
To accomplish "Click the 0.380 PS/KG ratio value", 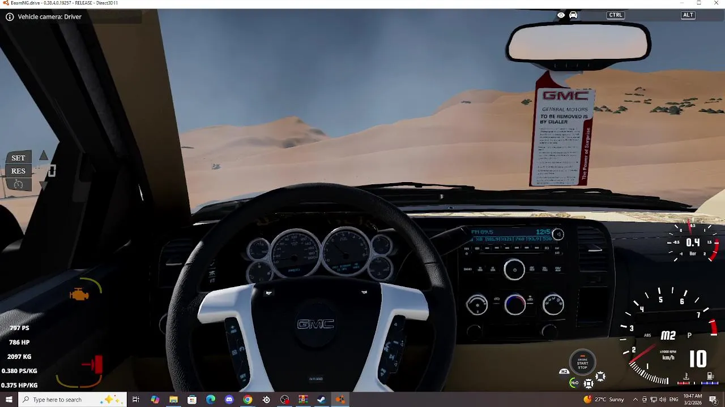I will [19, 371].
